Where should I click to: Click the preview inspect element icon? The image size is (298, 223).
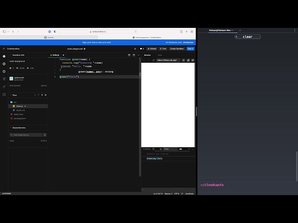click(183, 60)
